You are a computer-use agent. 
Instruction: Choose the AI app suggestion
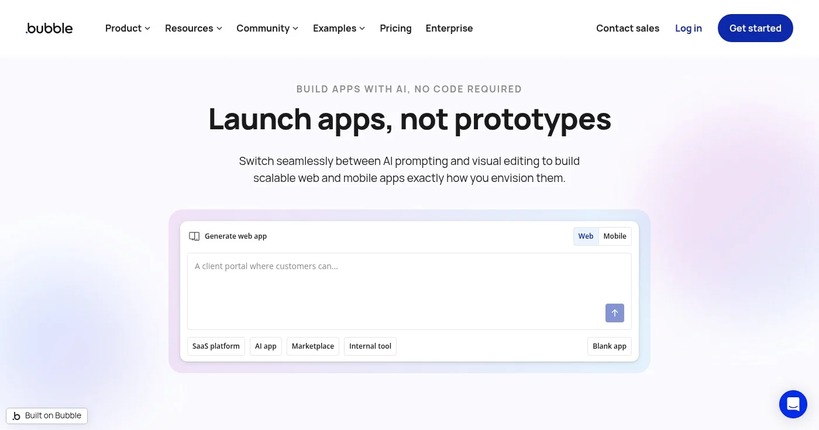(x=266, y=346)
